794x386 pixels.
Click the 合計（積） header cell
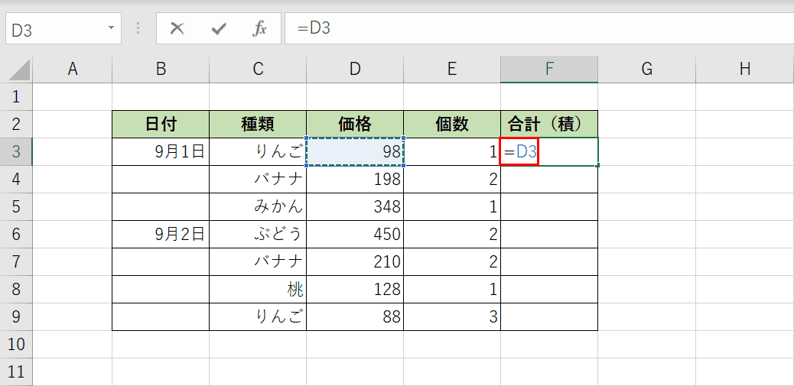(x=549, y=124)
